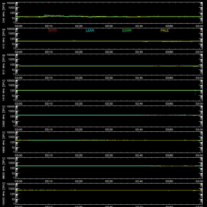Click the yellow dropout spike on the 1415 MHz trace
Screen dimensions: 207x207
pyautogui.click(x=195, y=92)
